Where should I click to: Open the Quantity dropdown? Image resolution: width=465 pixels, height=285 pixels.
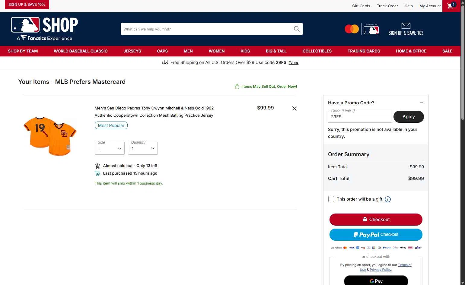[143, 148]
